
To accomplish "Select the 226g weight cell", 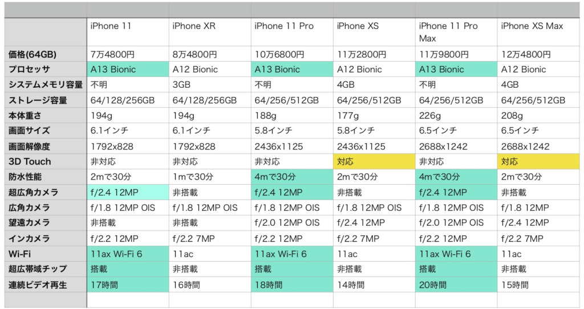I will (x=456, y=115).
